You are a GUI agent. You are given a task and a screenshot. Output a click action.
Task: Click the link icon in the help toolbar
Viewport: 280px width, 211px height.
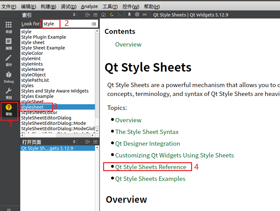(x=145, y=15)
